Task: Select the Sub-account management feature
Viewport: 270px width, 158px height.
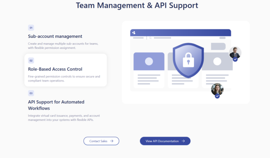Action: click(x=55, y=36)
